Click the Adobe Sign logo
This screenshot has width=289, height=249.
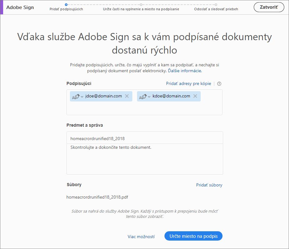pos(20,7)
